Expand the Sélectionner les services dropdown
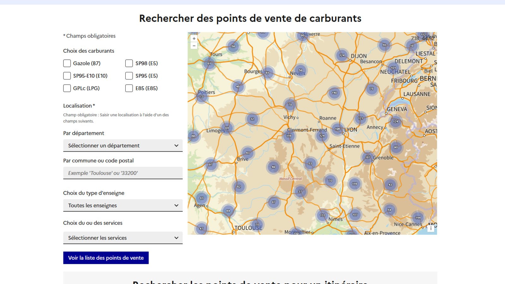The image size is (505, 284). click(x=123, y=238)
